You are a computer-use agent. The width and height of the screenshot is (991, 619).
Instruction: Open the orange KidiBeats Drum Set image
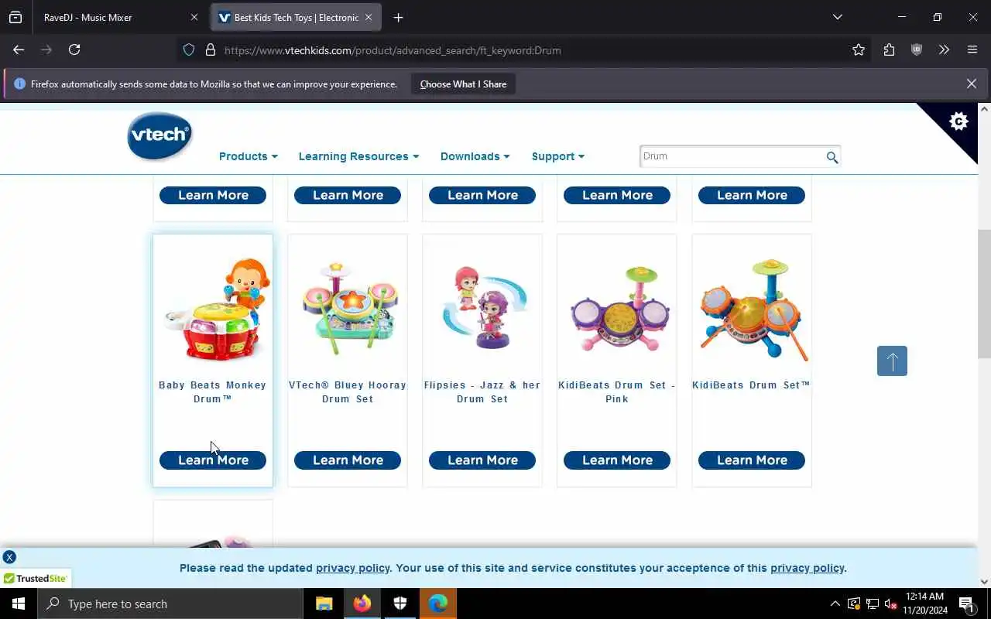(754, 309)
